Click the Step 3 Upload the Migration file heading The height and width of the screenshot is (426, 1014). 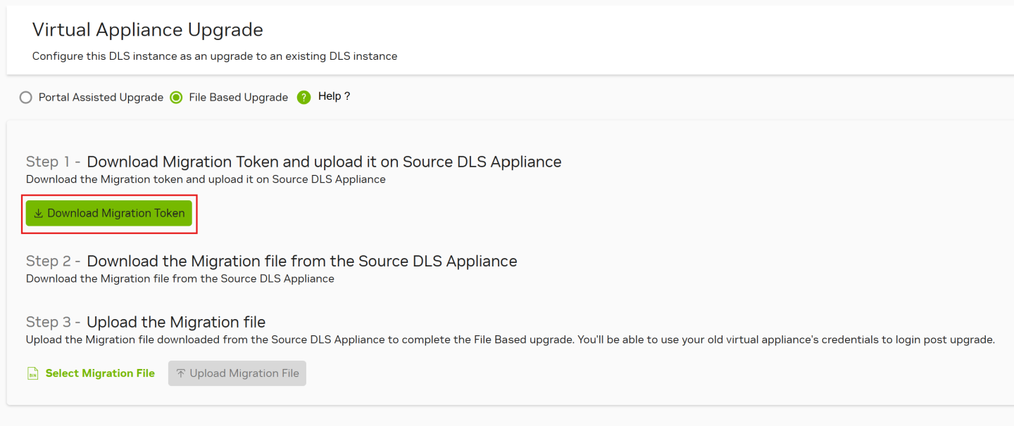tap(146, 322)
